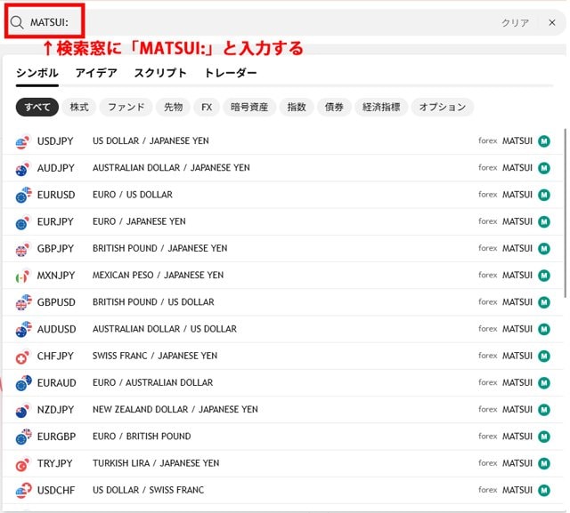
Task: Click the USDJPY currency flag icon
Action: [x=23, y=141]
